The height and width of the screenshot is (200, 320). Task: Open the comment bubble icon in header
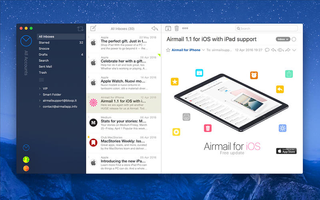267,50
